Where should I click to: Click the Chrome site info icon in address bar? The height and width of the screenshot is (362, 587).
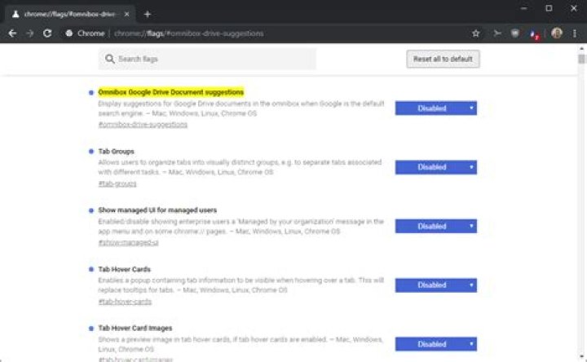pyautogui.click(x=68, y=33)
